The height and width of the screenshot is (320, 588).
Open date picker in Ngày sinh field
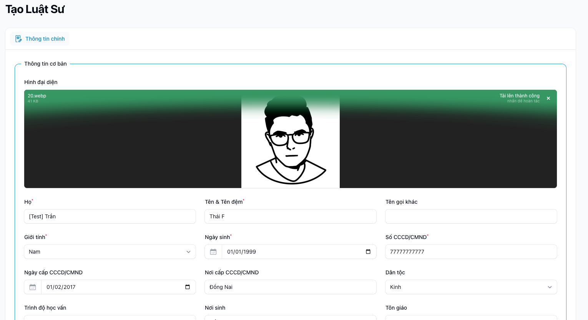click(x=368, y=252)
